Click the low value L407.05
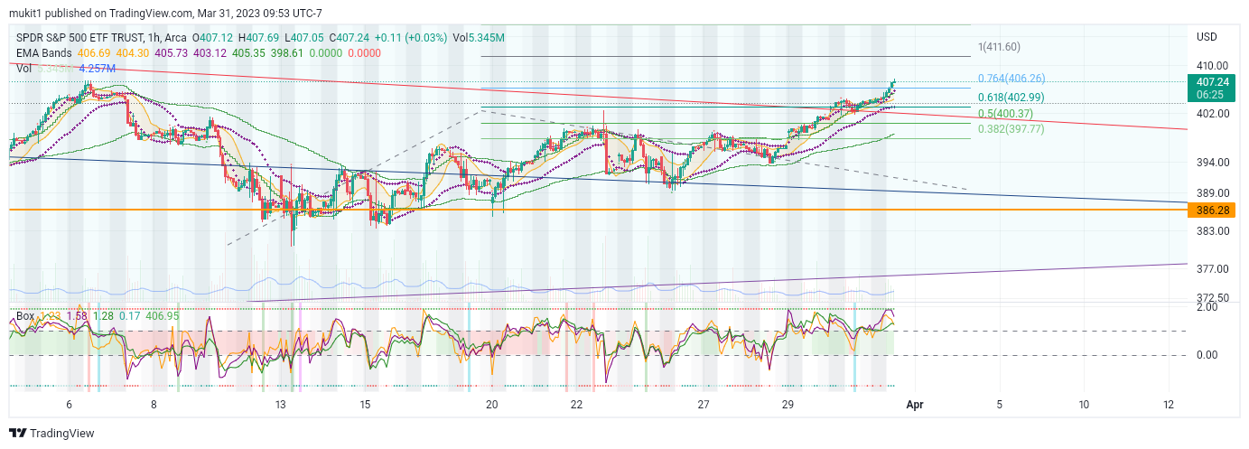The width and height of the screenshot is (1249, 449). [x=304, y=38]
